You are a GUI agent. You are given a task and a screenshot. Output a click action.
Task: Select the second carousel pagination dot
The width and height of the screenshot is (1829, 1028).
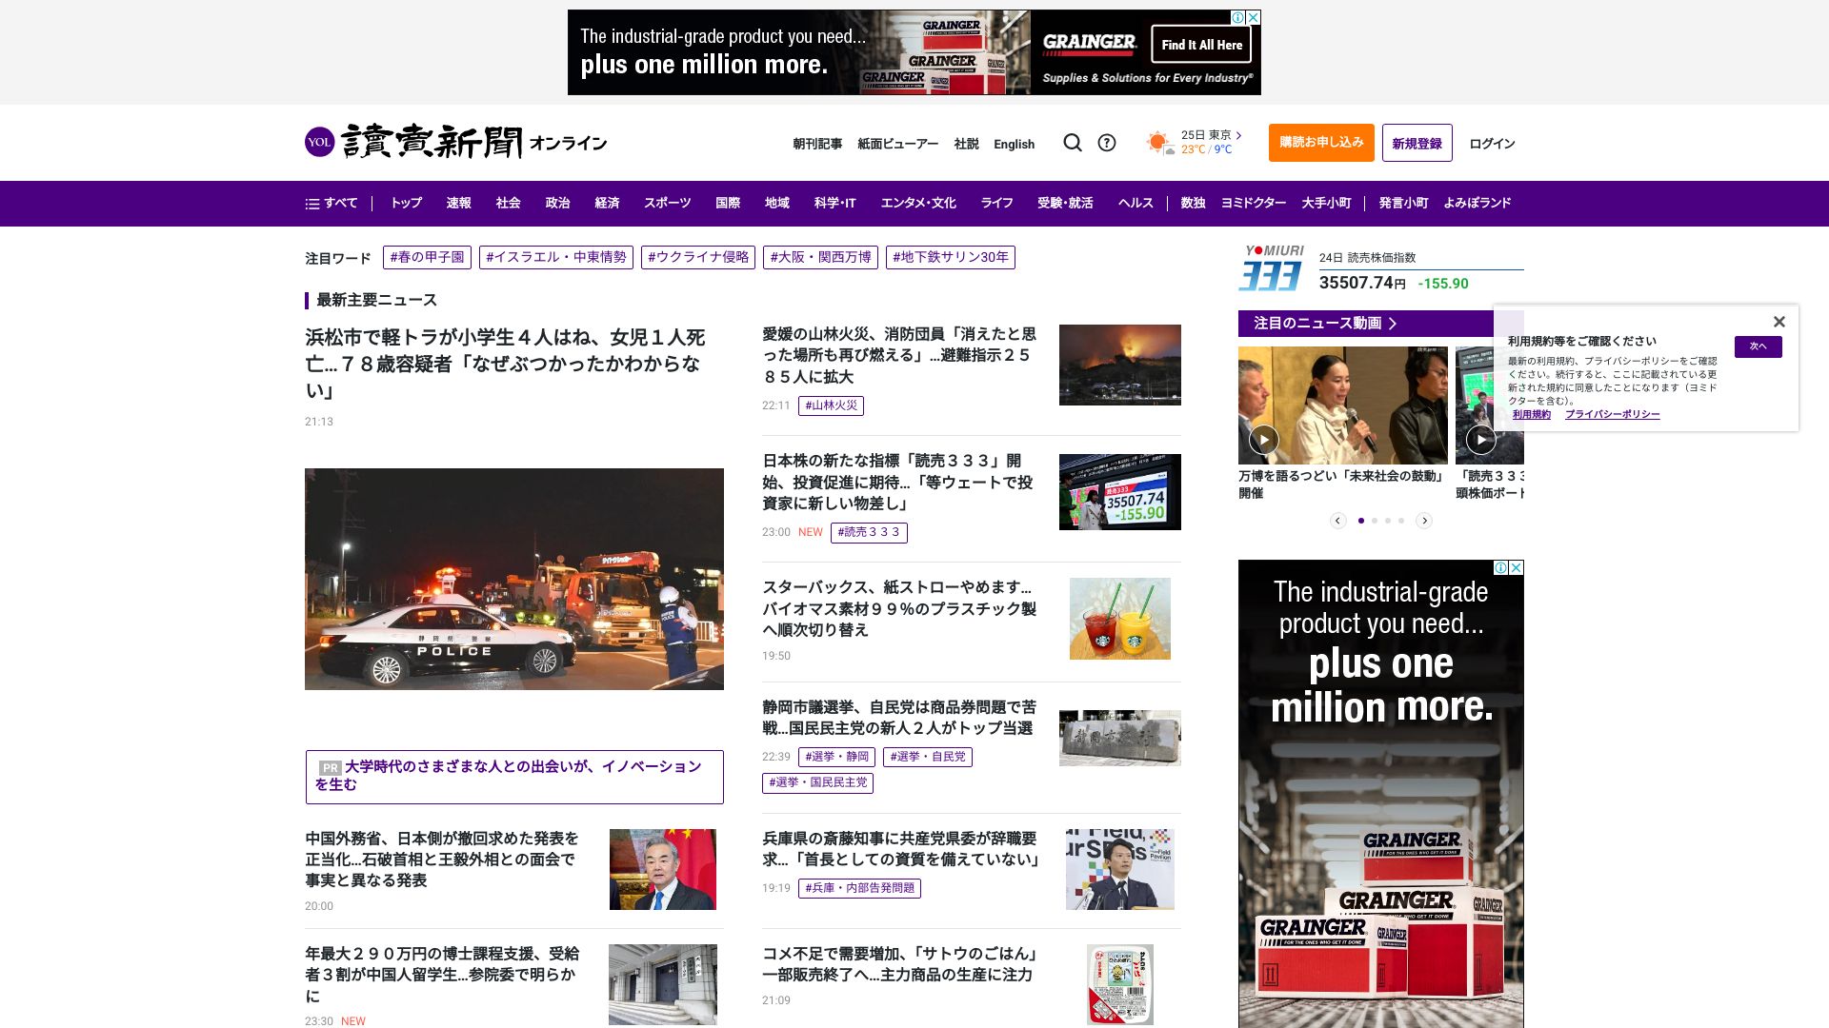[x=1374, y=521]
